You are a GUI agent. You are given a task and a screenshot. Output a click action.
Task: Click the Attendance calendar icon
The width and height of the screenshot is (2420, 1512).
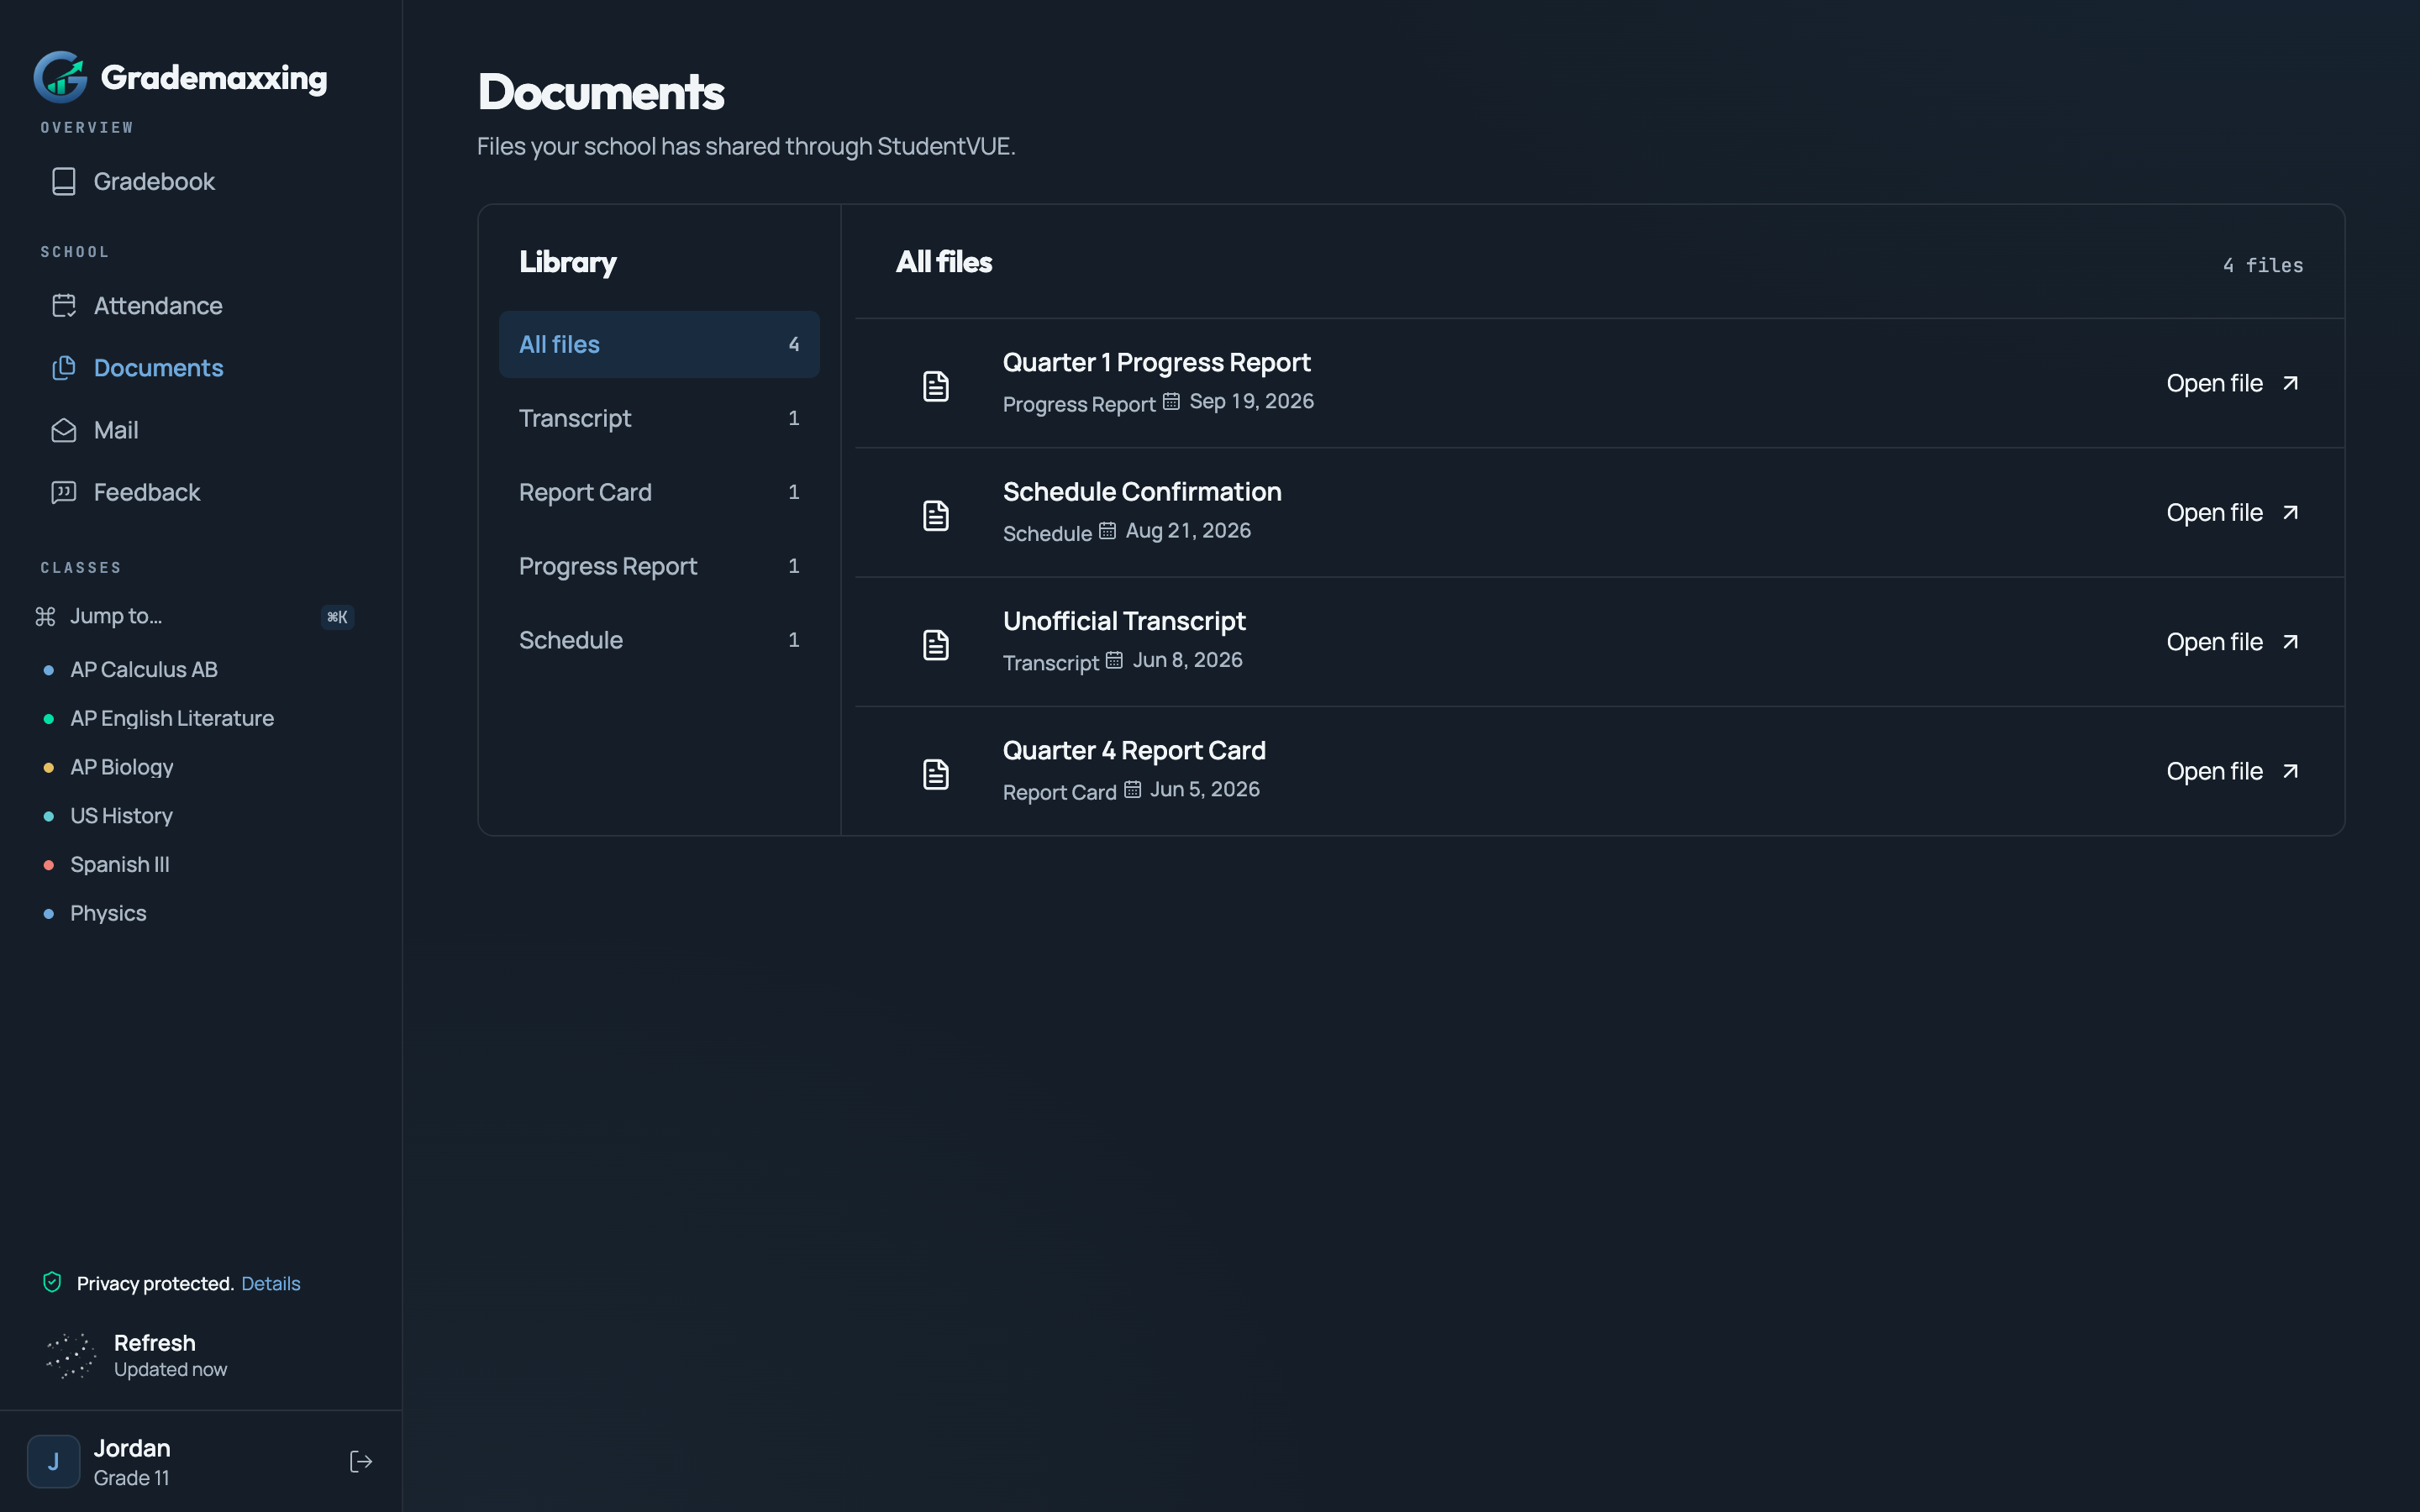click(64, 305)
